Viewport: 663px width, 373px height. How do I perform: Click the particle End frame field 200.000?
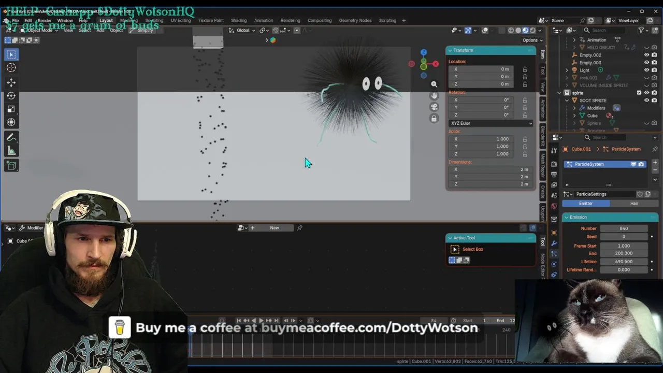pos(624,253)
